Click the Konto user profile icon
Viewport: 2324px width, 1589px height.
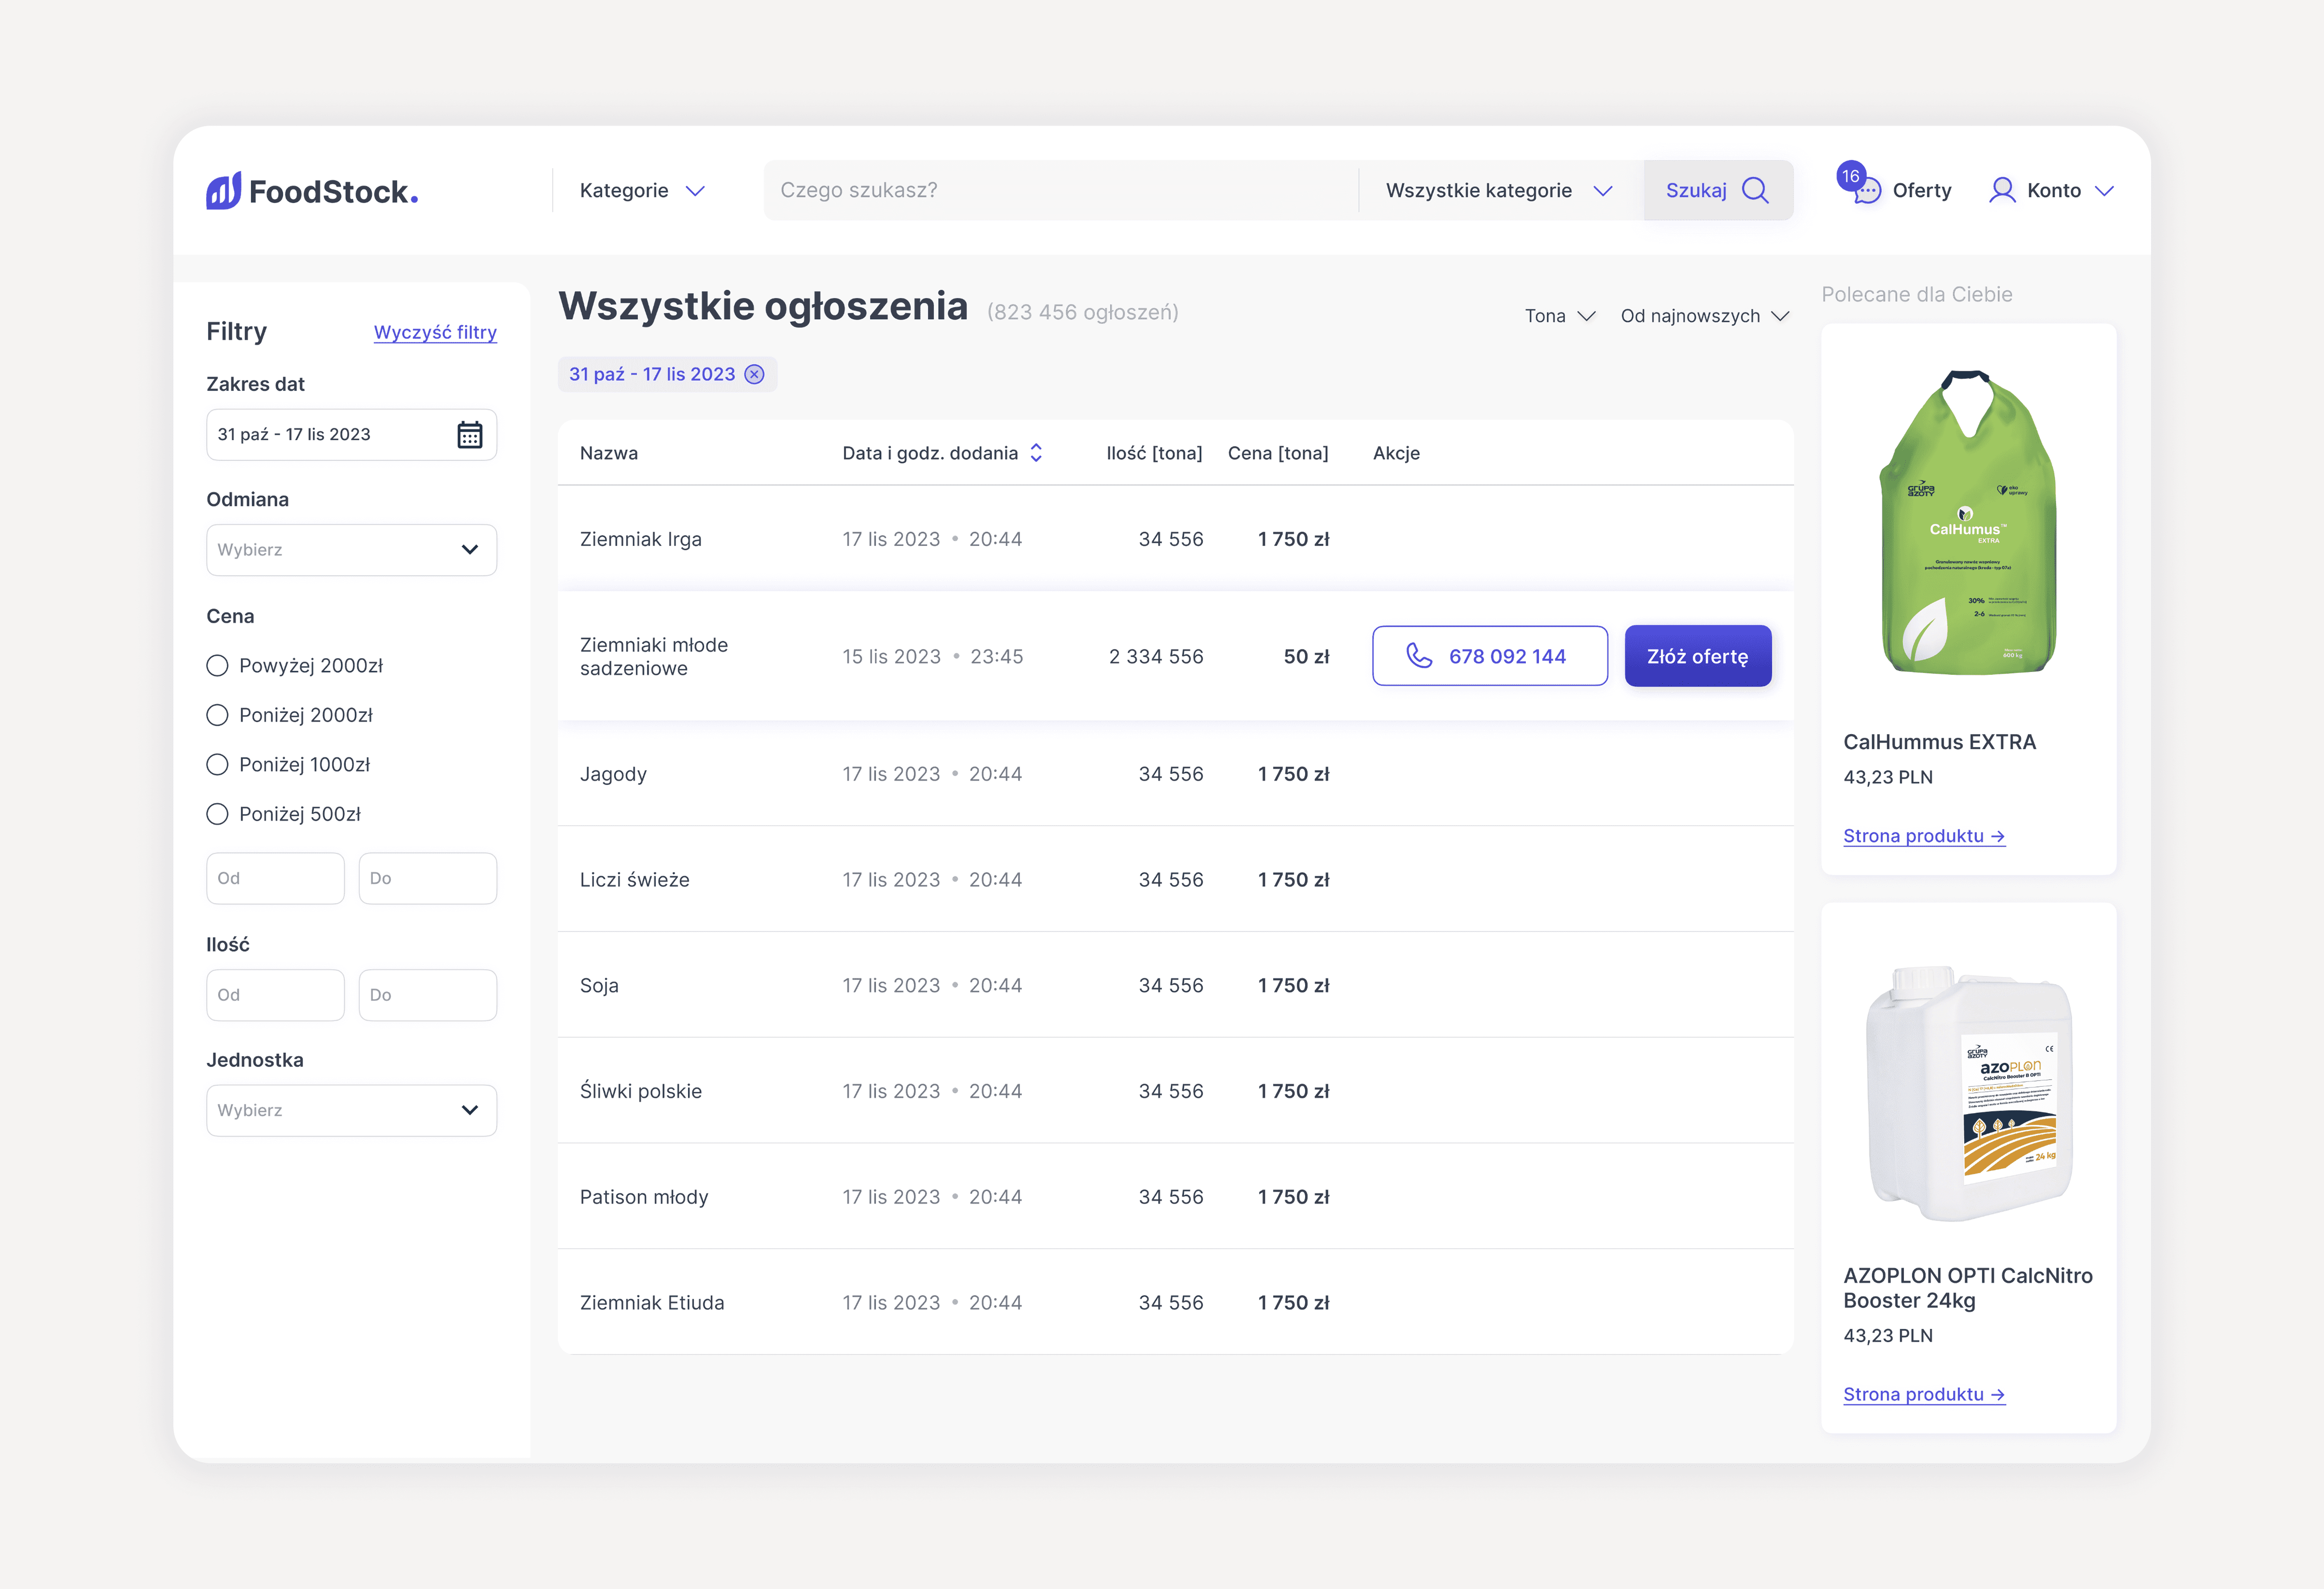coord(2002,190)
